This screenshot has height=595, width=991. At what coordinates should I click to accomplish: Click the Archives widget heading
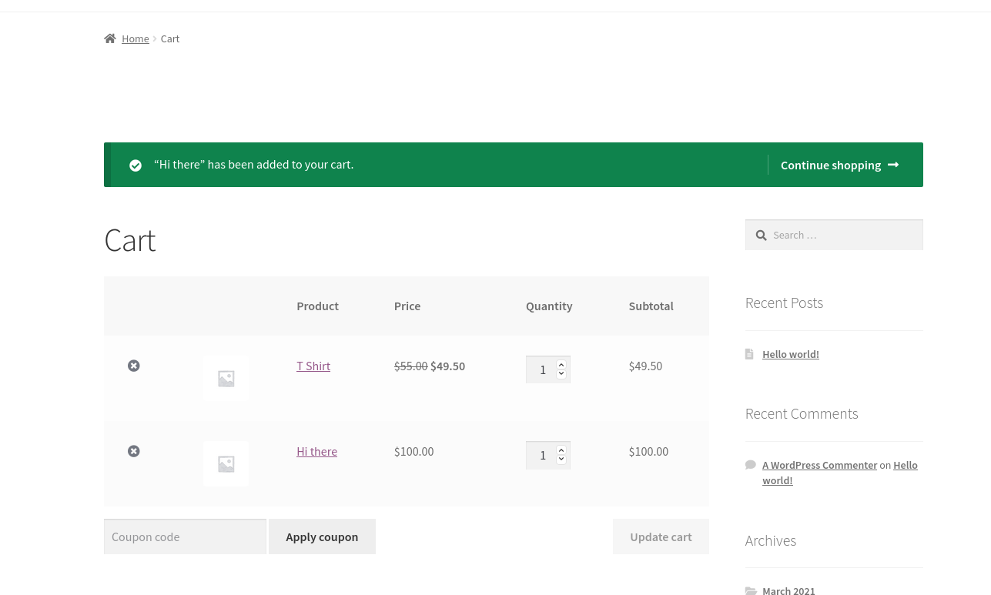[x=771, y=540]
